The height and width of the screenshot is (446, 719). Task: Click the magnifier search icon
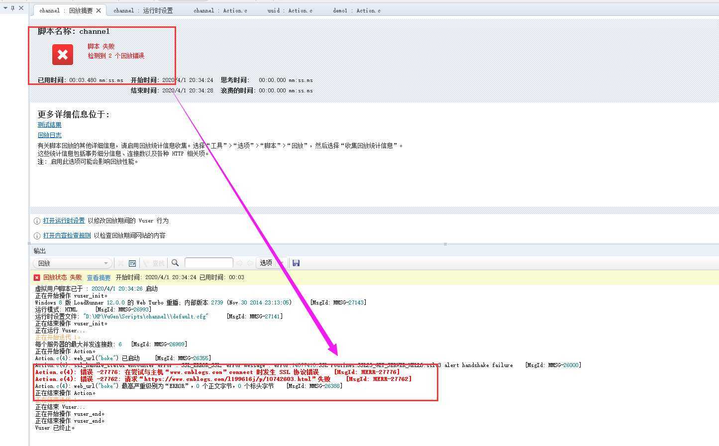coord(175,263)
